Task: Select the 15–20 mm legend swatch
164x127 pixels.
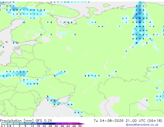Action: (x=40, y=124)
